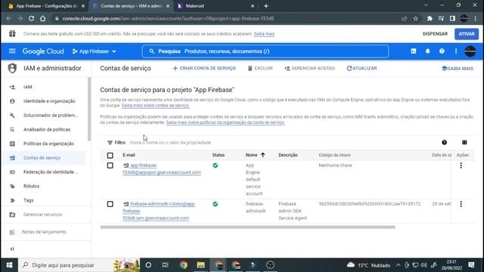Go to browser home page

coord(42,18)
